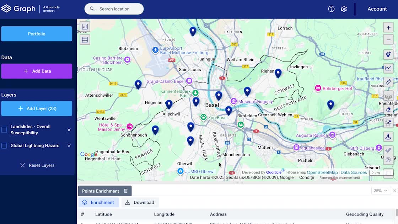Delete Points Enrichment via trash icon
This screenshot has height=224, width=398.
(x=126, y=191)
